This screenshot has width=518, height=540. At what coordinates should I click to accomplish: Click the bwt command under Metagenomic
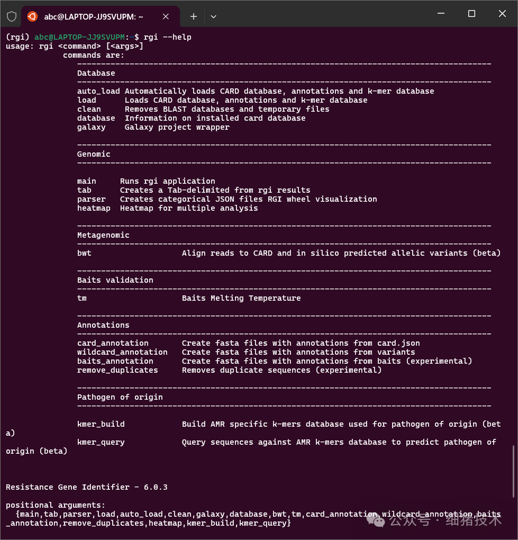pos(84,253)
